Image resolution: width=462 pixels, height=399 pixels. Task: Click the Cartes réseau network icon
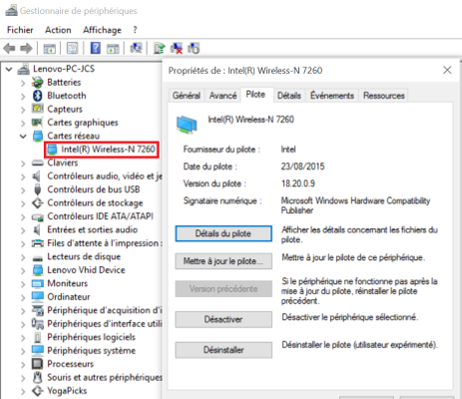(38, 136)
